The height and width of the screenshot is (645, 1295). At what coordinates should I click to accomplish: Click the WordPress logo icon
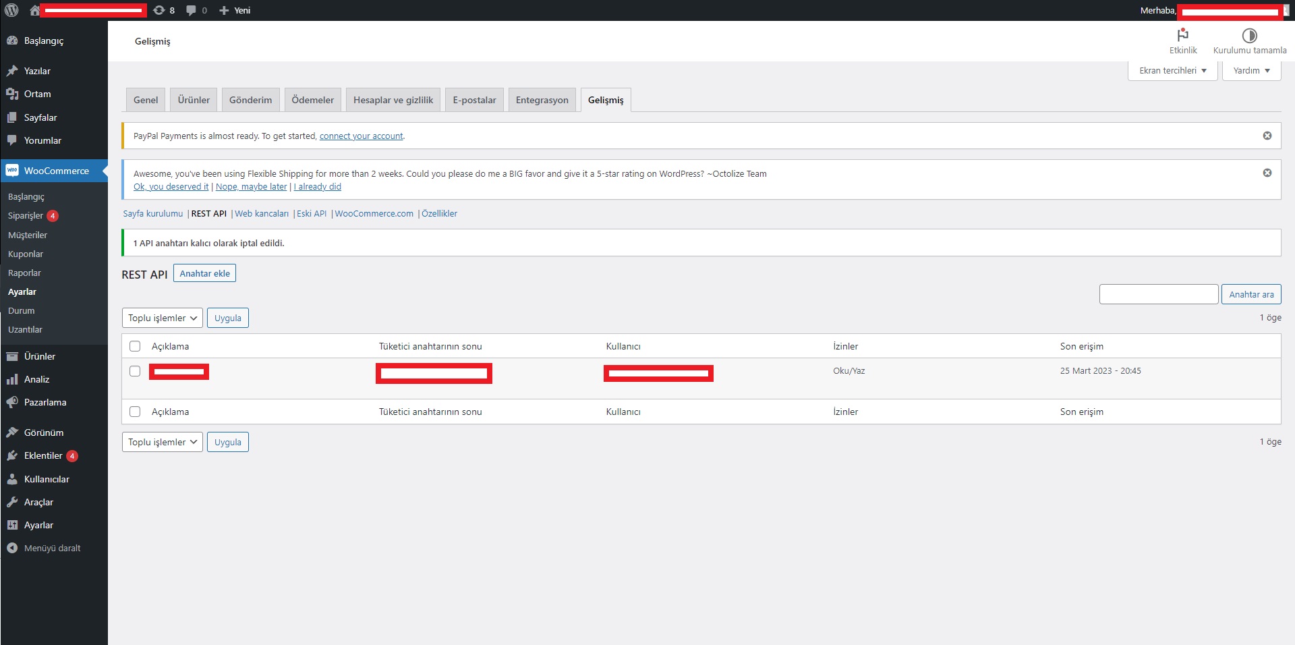[x=11, y=10]
